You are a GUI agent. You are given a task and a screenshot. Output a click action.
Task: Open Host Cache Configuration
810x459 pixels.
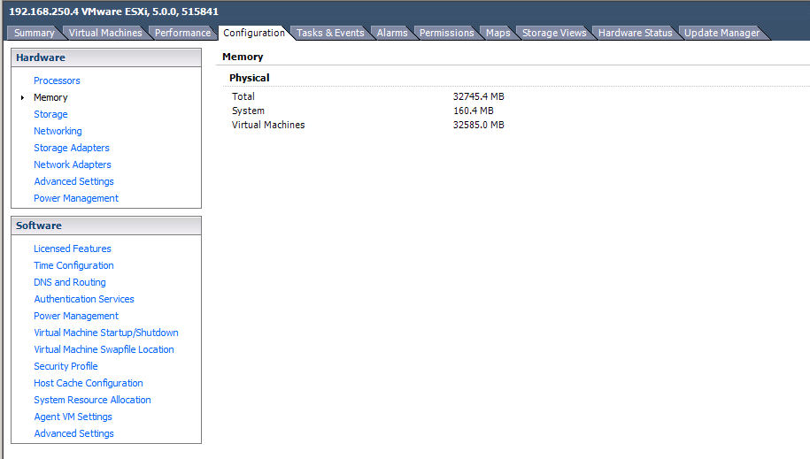tap(89, 383)
